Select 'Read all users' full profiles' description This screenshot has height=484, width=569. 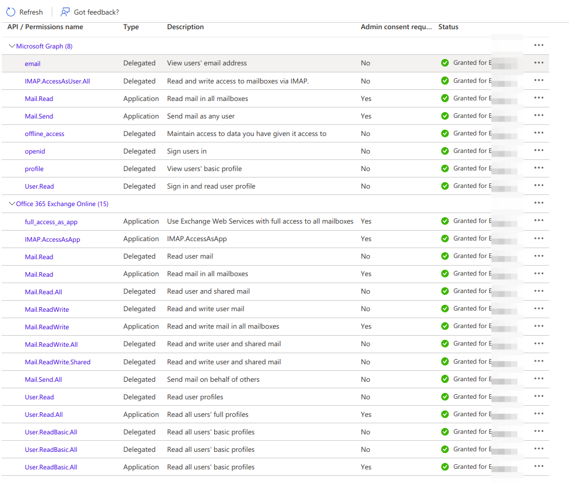(208, 415)
